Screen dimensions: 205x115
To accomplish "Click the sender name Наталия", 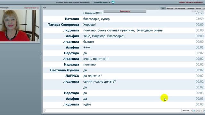I will [x=72, y=19].
